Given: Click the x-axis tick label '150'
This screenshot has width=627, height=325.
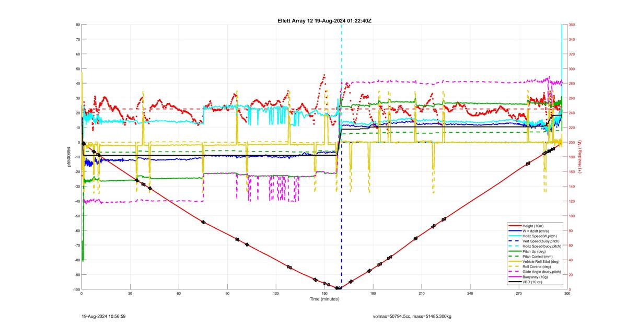Looking at the screenshot, I should [x=324, y=294].
